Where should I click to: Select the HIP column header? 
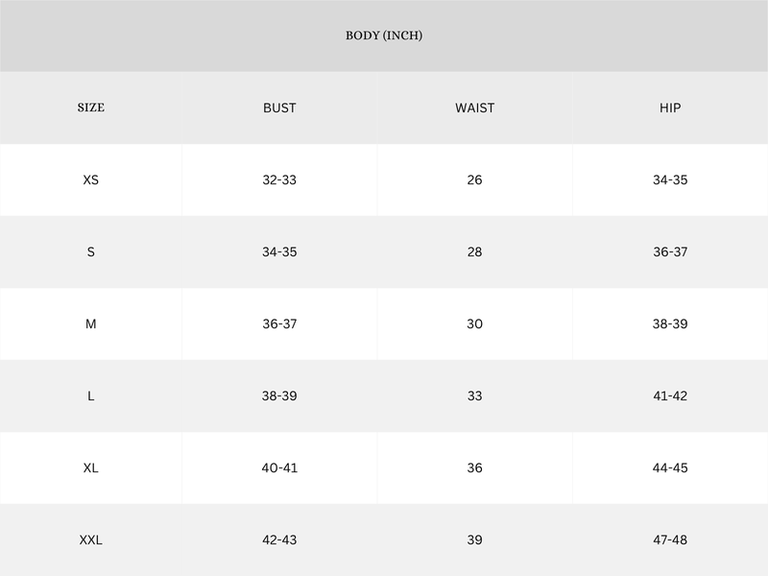(x=670, y=108)
